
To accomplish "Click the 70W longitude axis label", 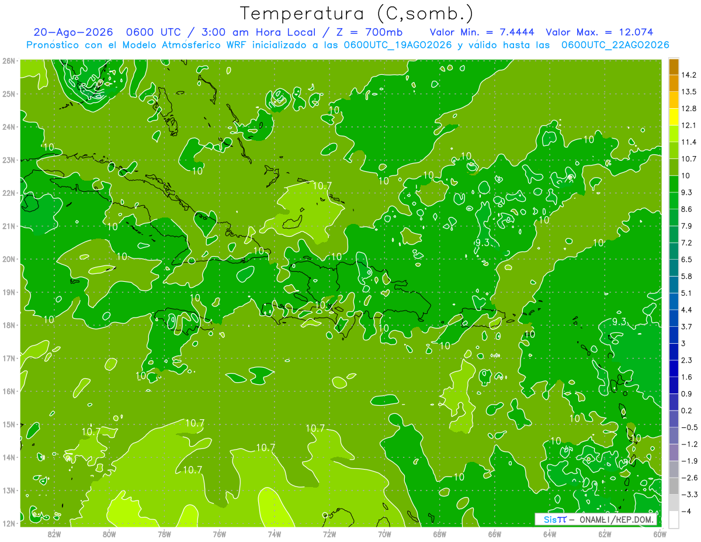I will 384,534.
